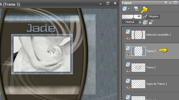Screen dimensions: 179x100
Task: Open the New Layer dropdown arrow
Action: (x=129, y=9)
